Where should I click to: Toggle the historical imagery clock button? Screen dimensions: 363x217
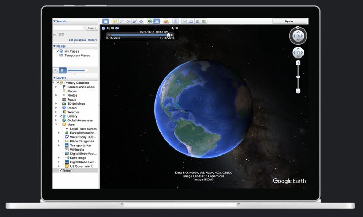150,21
